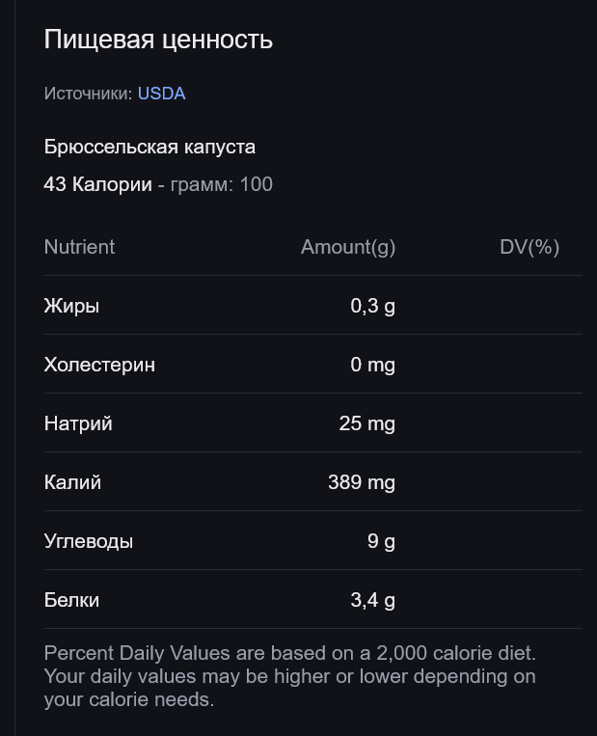Viewport: 597px width, 736px height.
Task: Select the Углеводы row label
Action: pos(89,541)
